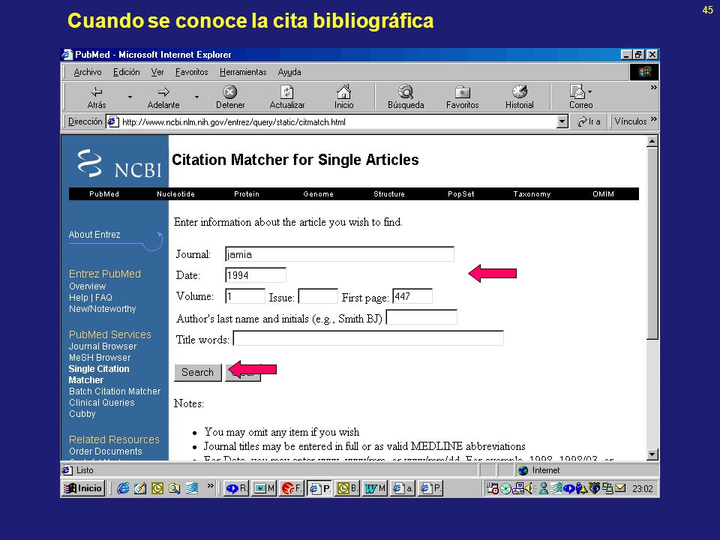Select the OMIM tab
This screenshot has width=720, height=540.
[x=603, y=193]
